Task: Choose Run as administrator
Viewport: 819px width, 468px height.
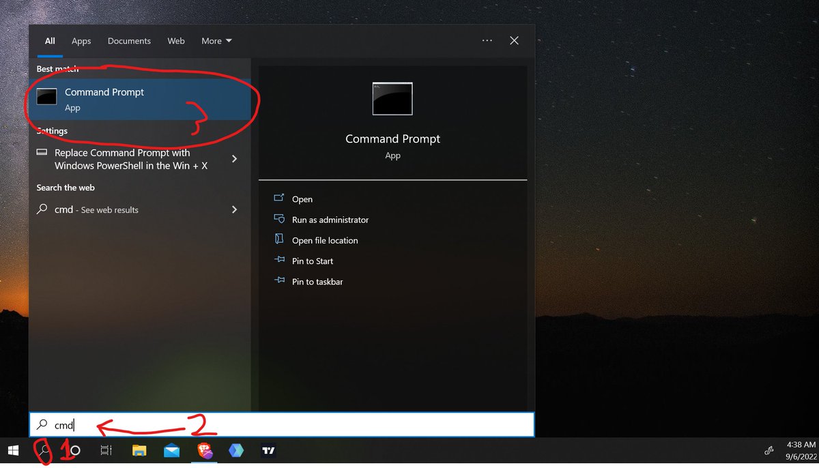Action: tap(330, 220)
